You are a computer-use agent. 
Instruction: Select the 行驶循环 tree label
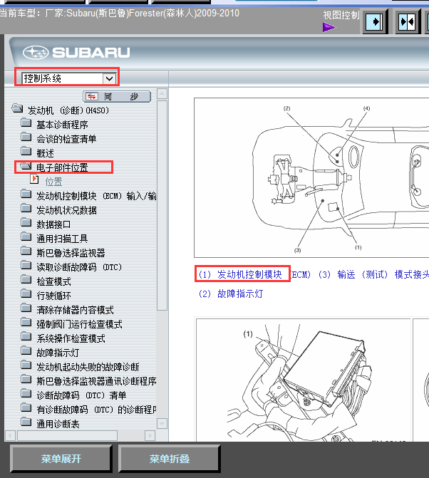tap(53, 296)
